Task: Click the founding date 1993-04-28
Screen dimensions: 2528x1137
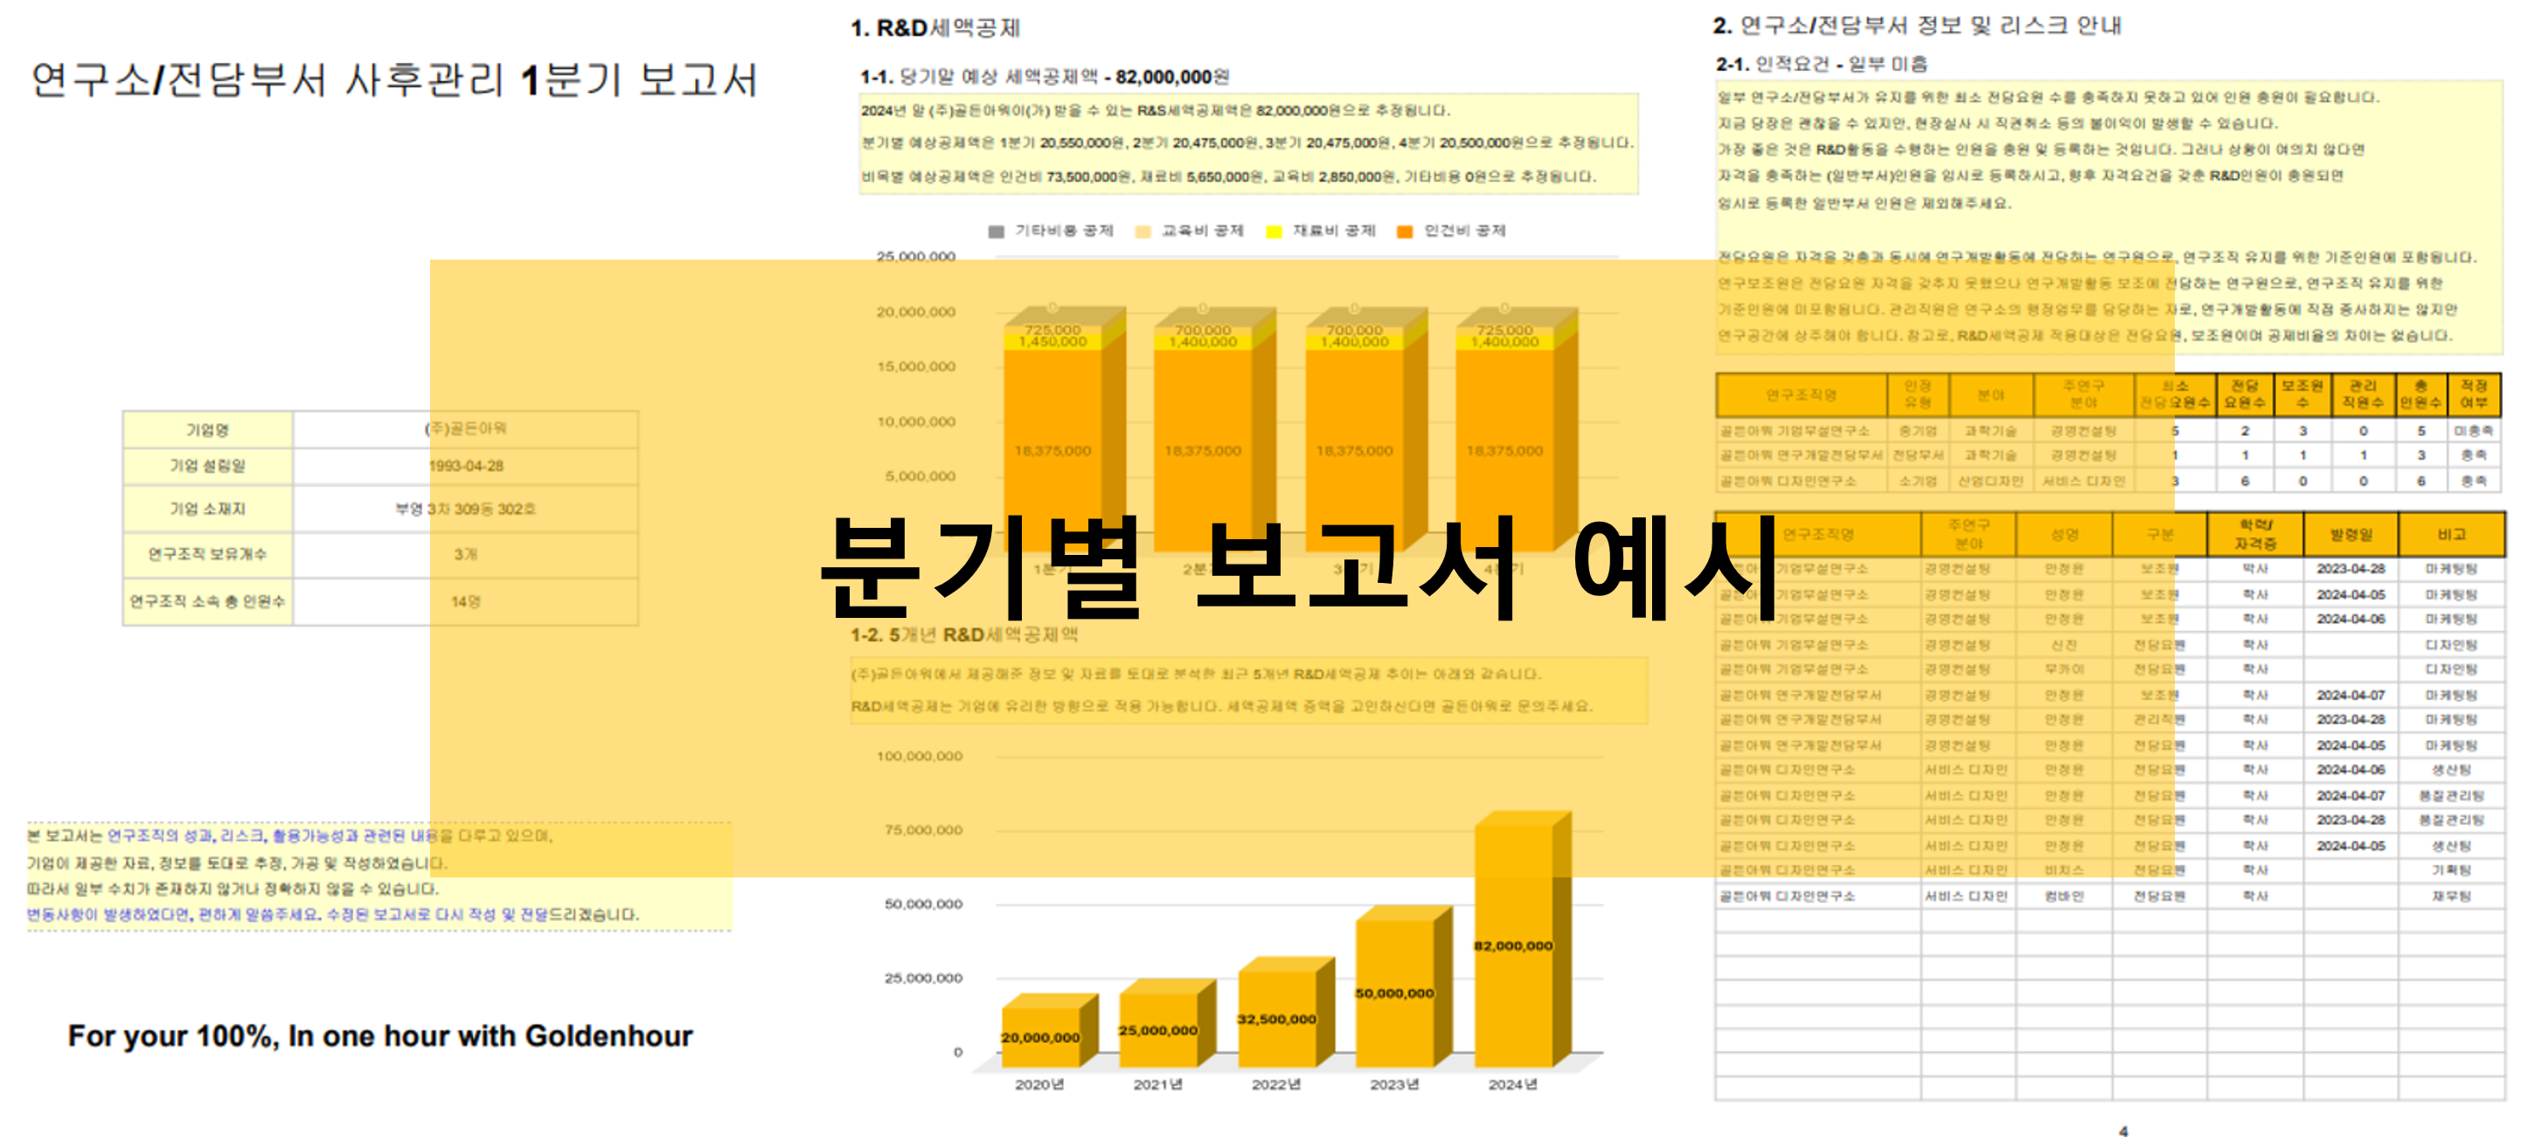Action: tap(465, 466)
